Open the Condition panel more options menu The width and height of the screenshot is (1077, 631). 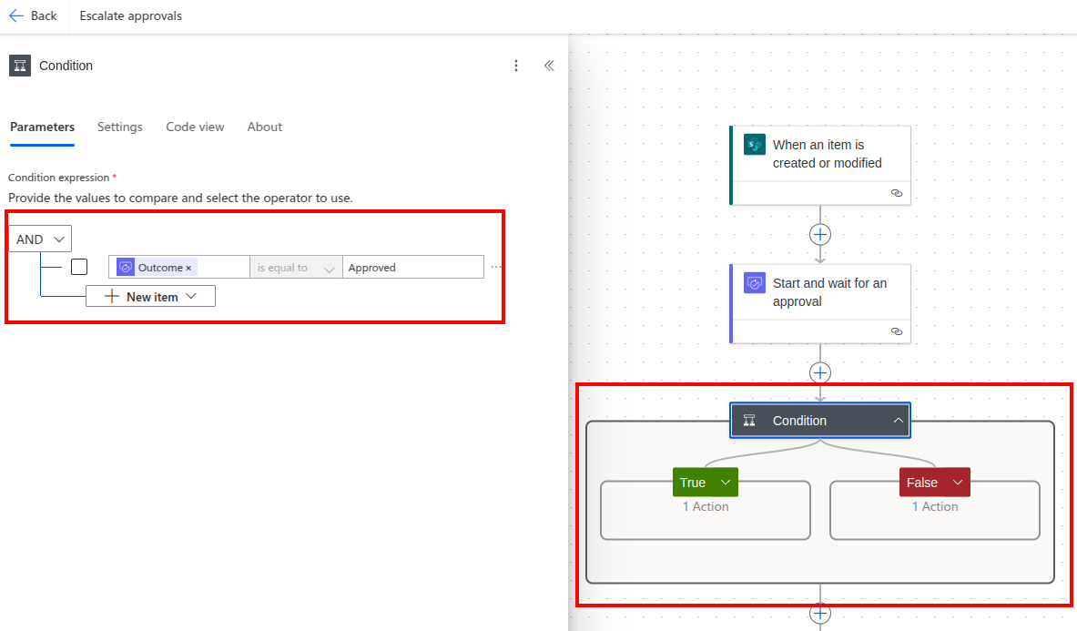(x=516, y=66)
